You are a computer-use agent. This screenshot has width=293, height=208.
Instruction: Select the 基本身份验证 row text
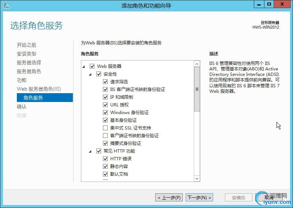(x=123, y=120)
